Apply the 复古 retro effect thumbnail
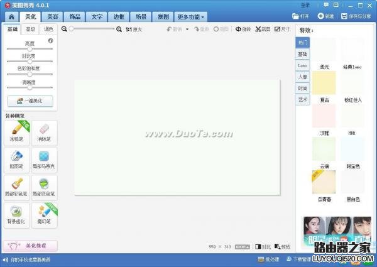Image resolution: width=377 pixels, height=267 pixels. [324, 82]
